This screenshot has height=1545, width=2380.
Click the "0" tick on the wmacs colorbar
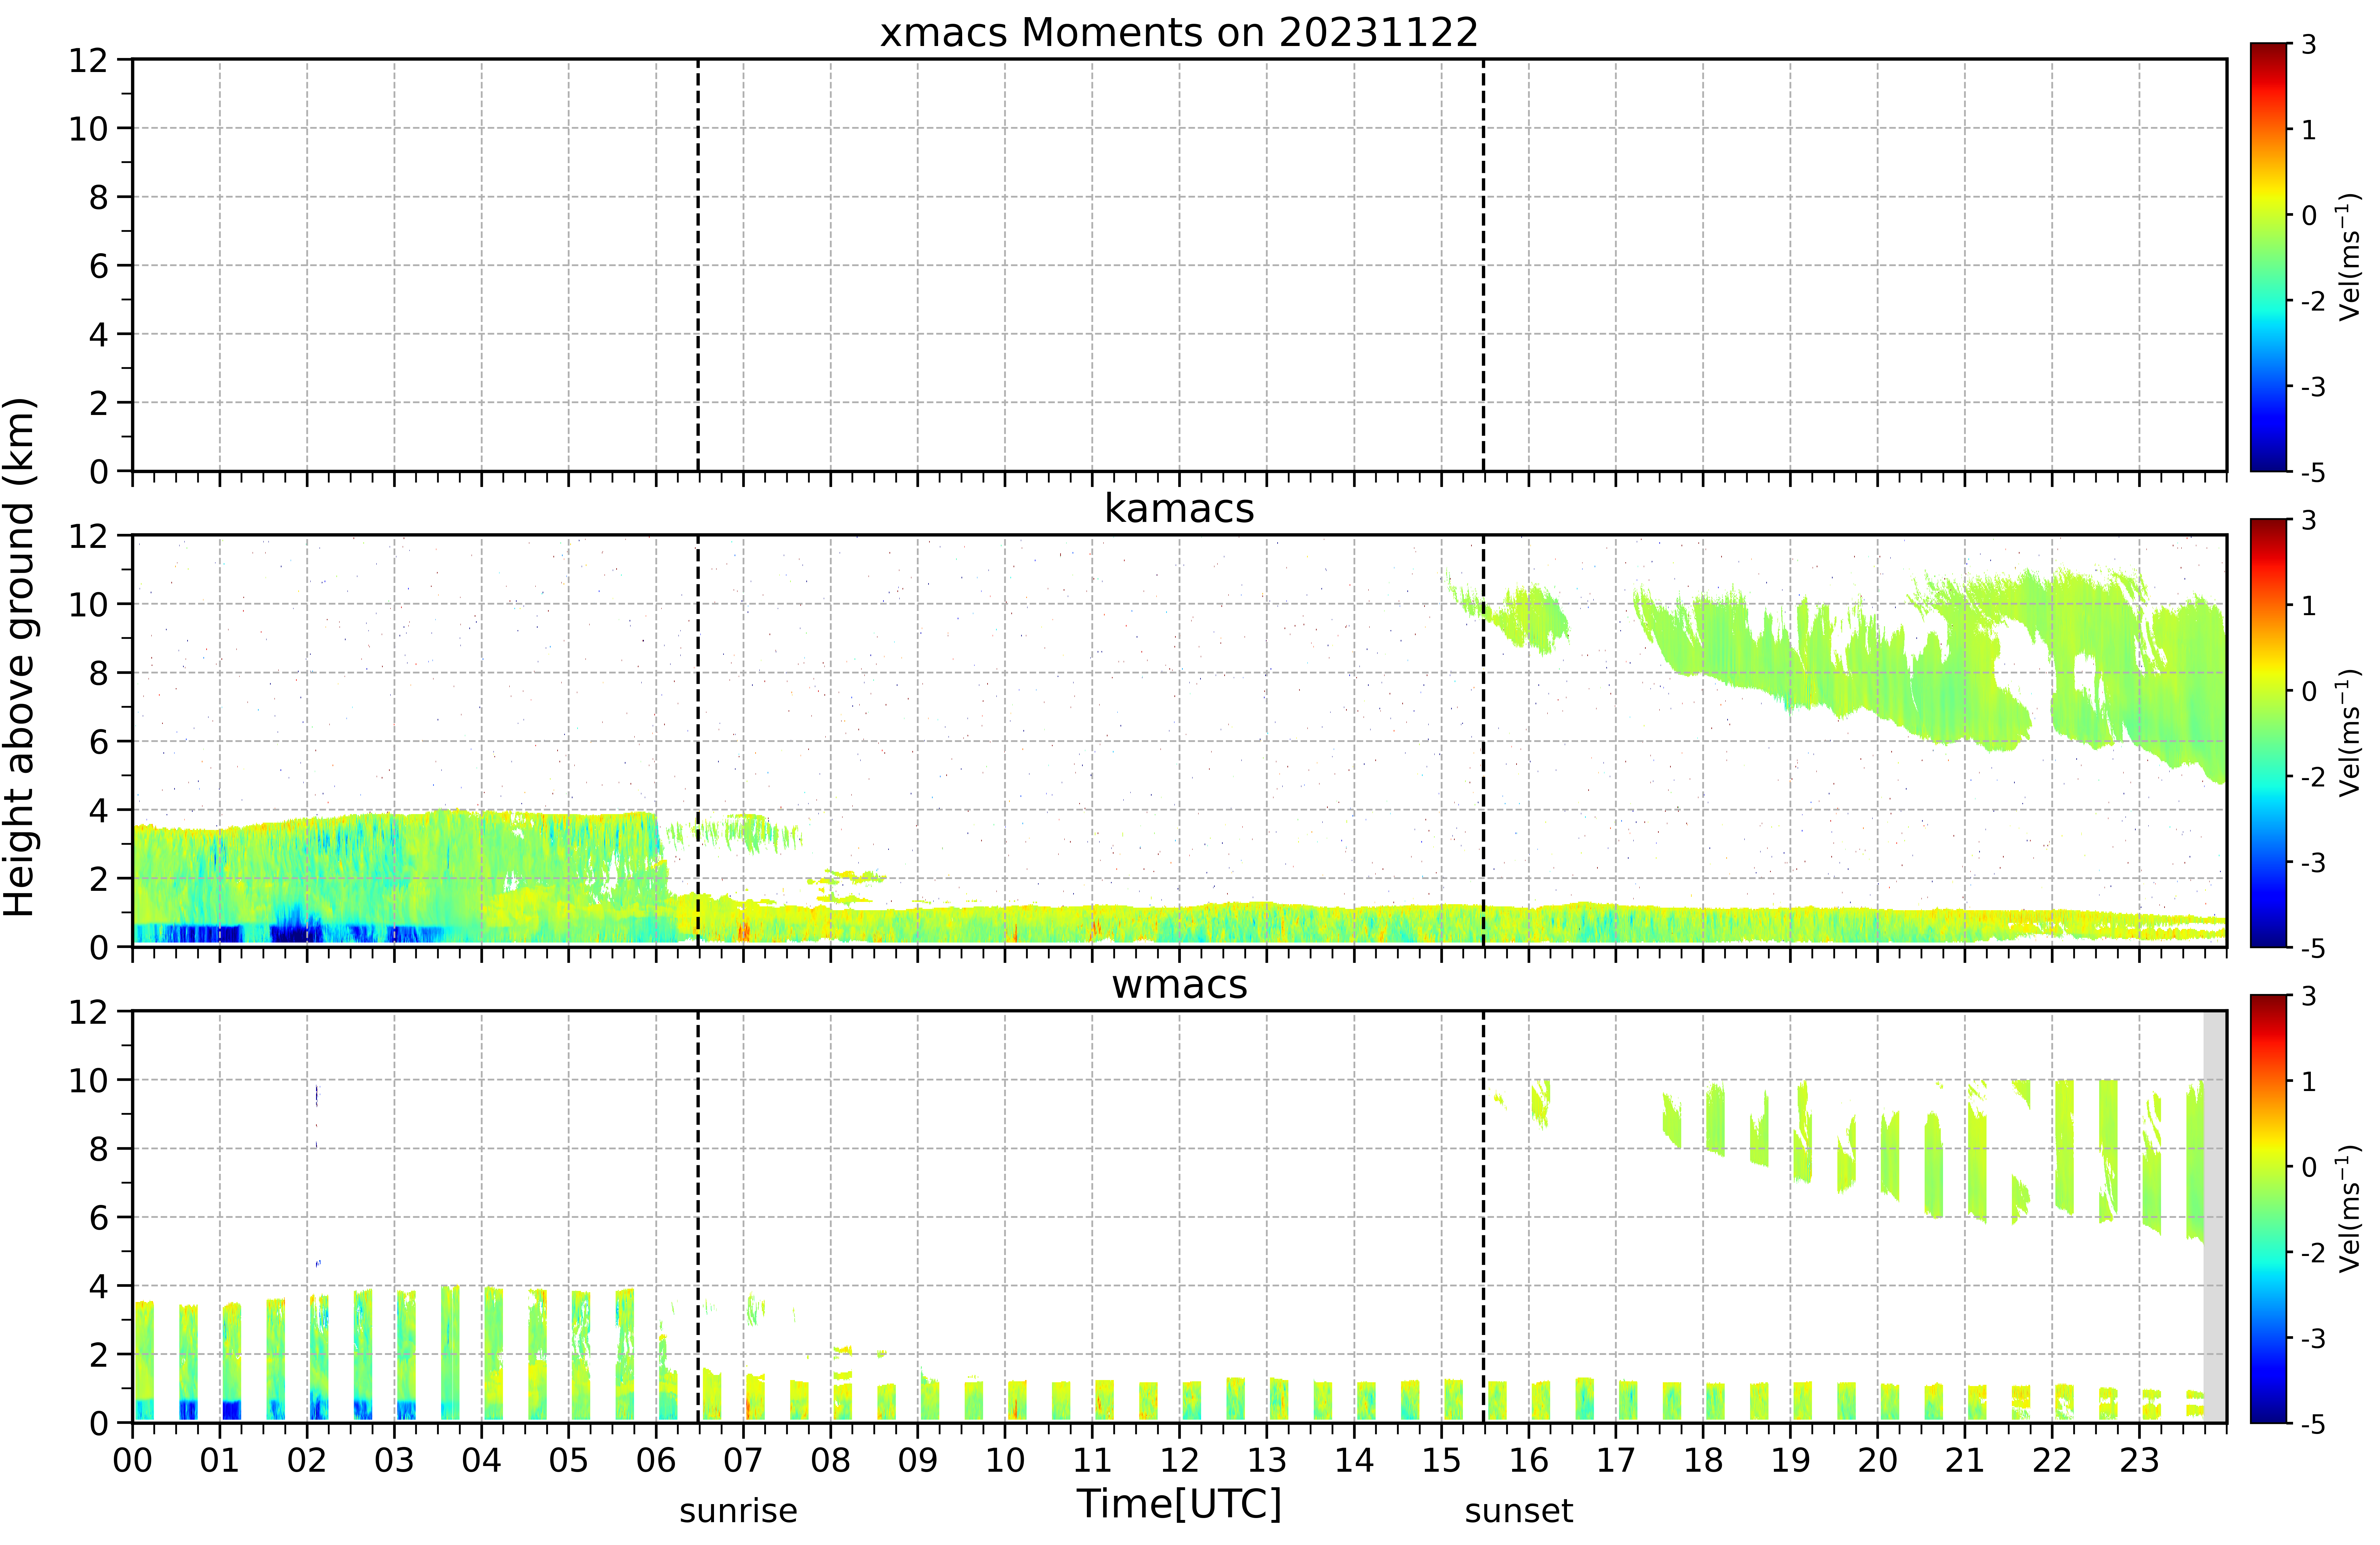coord(2309,1167)
